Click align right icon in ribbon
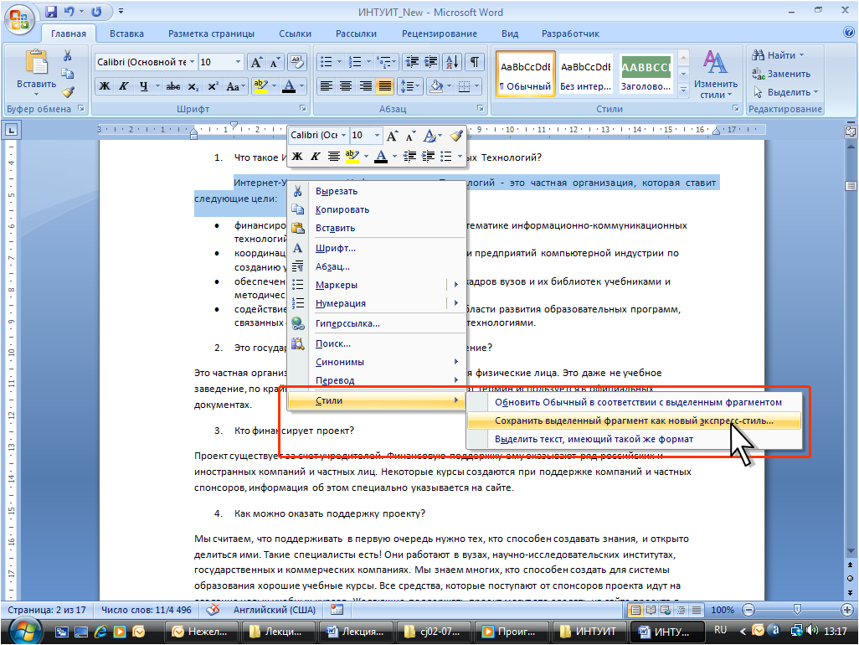 (365, 86)
